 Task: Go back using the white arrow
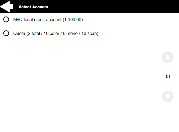click(x=7, y=7)
